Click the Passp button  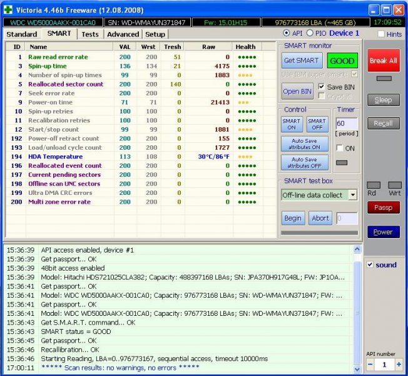383,207
